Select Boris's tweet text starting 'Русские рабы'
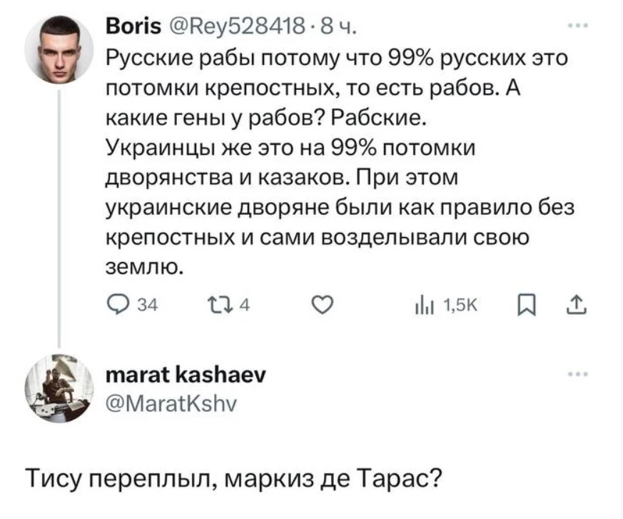The width and height of the screenshot is (623, 519). [x=340, y=163]
